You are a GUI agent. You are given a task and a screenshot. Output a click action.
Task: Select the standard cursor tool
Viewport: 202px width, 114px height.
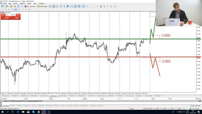tap(83, 6)
